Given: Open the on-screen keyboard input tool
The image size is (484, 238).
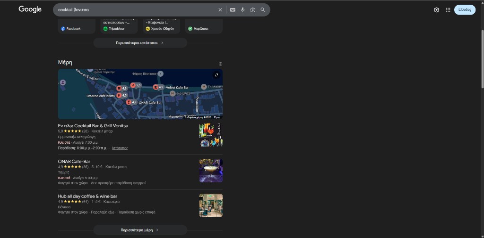Looking at the screenshot, I should [233, 10].
